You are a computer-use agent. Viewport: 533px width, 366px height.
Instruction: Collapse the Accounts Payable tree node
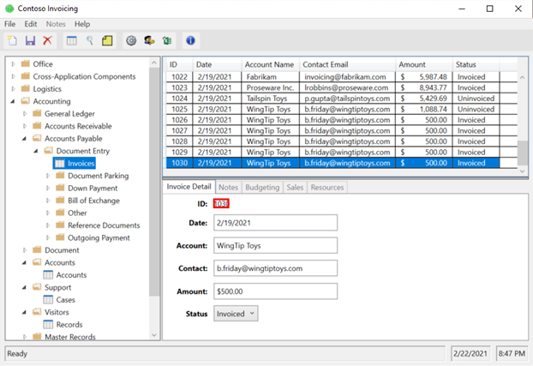click(x=25, y=138)
